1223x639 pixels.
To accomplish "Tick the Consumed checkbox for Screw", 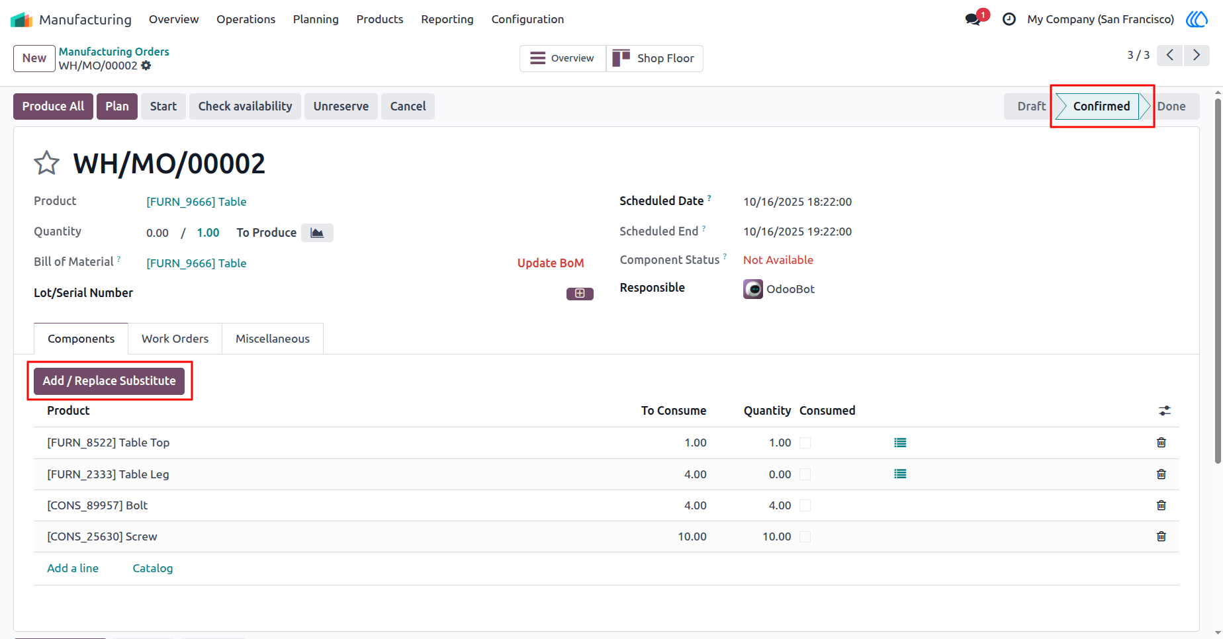I will [805, 536].
